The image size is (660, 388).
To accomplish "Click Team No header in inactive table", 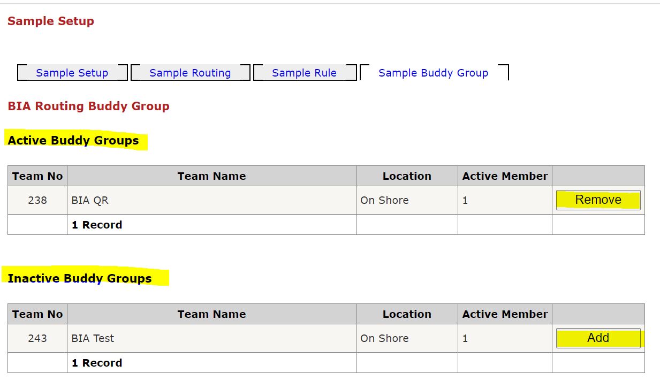I will tap(37, 314).
